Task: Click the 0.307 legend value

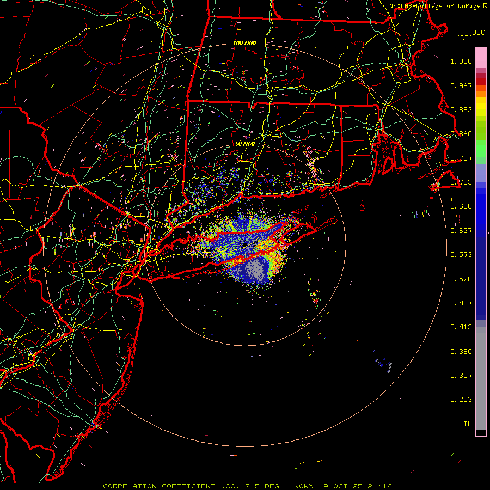Action: [461, 376]
